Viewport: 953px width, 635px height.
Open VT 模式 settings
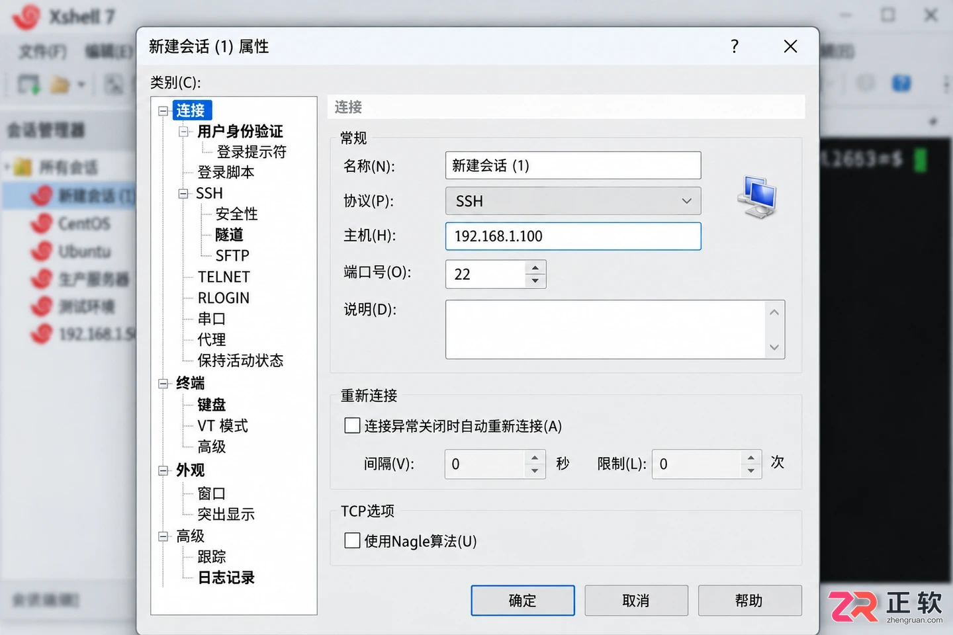[222, 426]
